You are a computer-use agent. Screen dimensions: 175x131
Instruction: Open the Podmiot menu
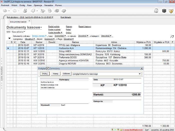click(5, 5)
